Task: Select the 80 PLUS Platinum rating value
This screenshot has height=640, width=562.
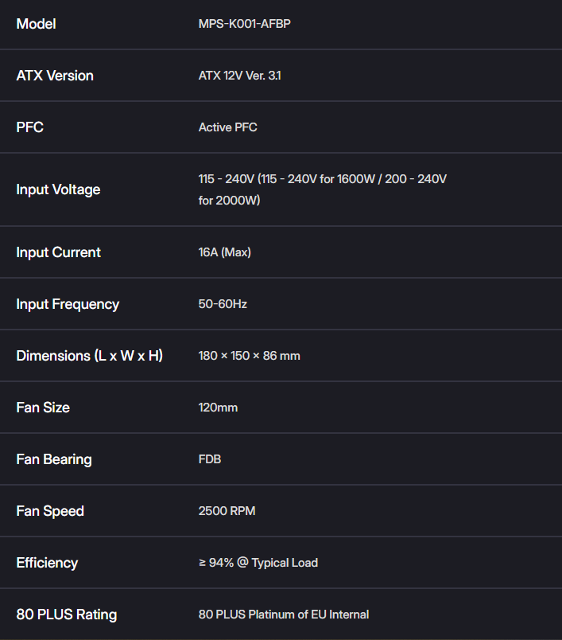Action: (284, 615)
